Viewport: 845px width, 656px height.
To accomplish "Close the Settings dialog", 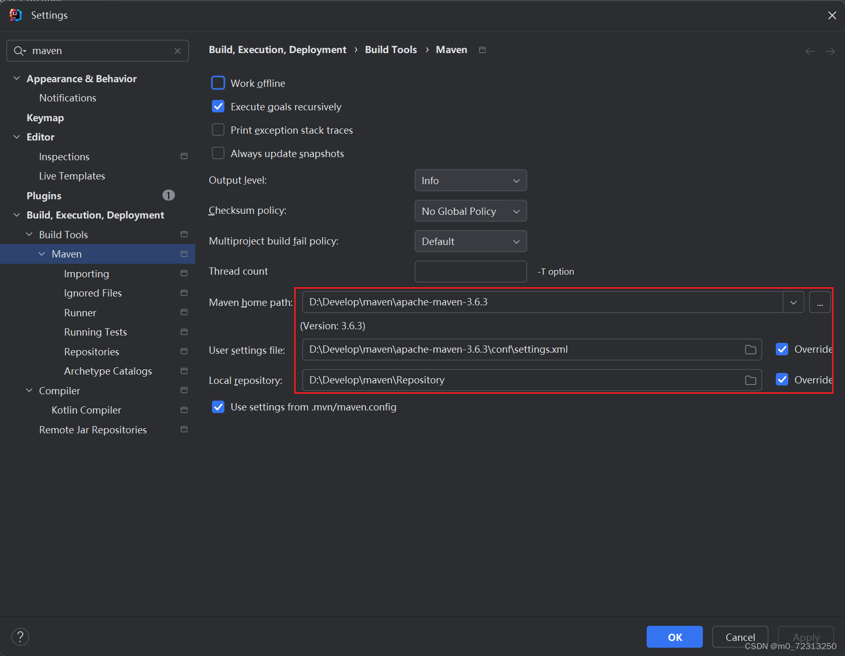I will click(x=832, y=16).
